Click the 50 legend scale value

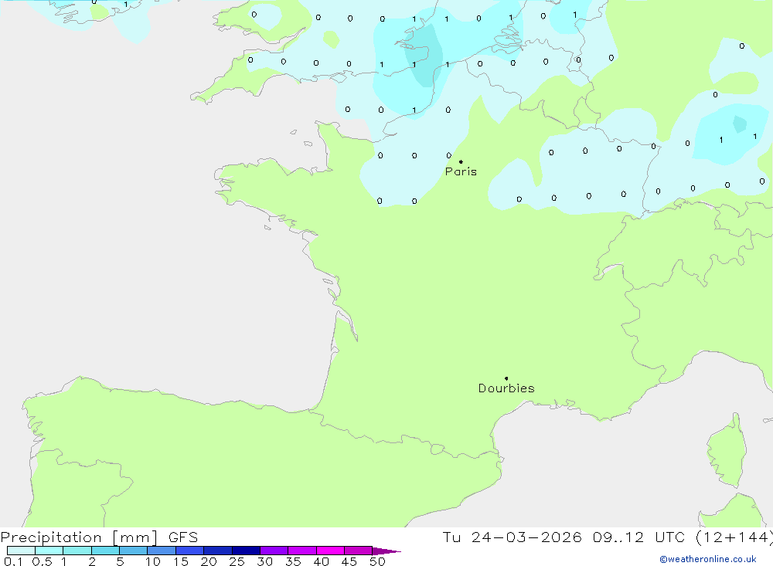pyautogui.click(x=378, y=561)
